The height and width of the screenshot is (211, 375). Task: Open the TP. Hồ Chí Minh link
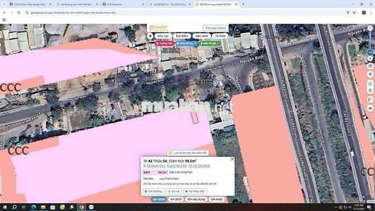[199, 166]
